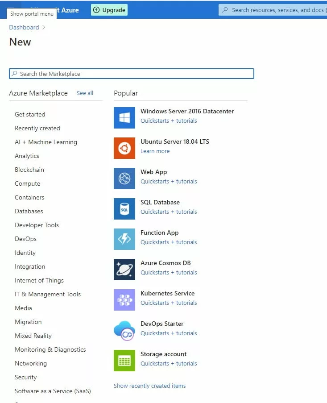Click the SQL Database icon
327x403 pixels.
(x=124, y=209)
